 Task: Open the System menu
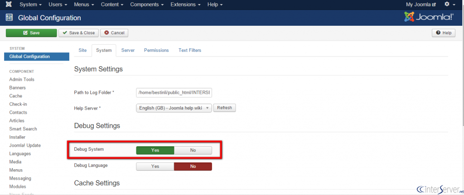(x=30, y=5)
